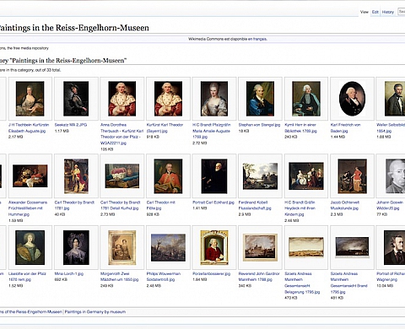This screenshot has height=329, width=405.
Task: Click 'Carl Theodor by Brandt 1781.jpg' link
Action: (x=74, y=205)
